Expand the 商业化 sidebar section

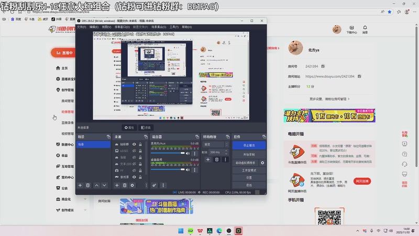click(85, 199)
